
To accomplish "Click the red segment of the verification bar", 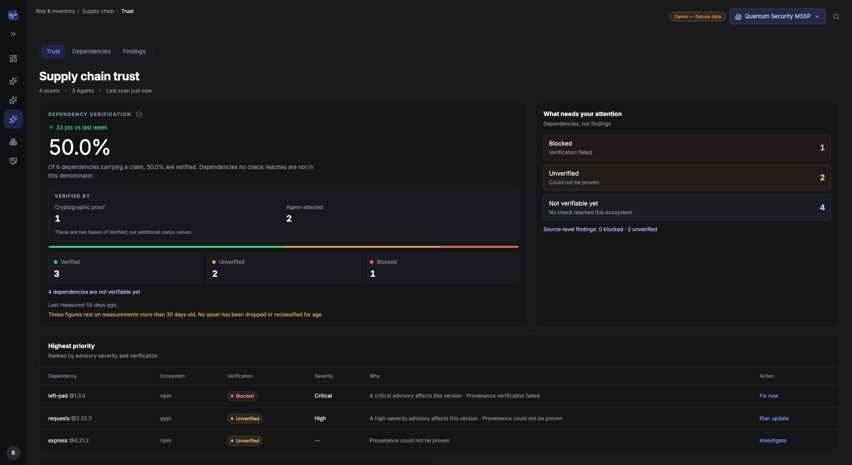I will click(x=479, y=247).
